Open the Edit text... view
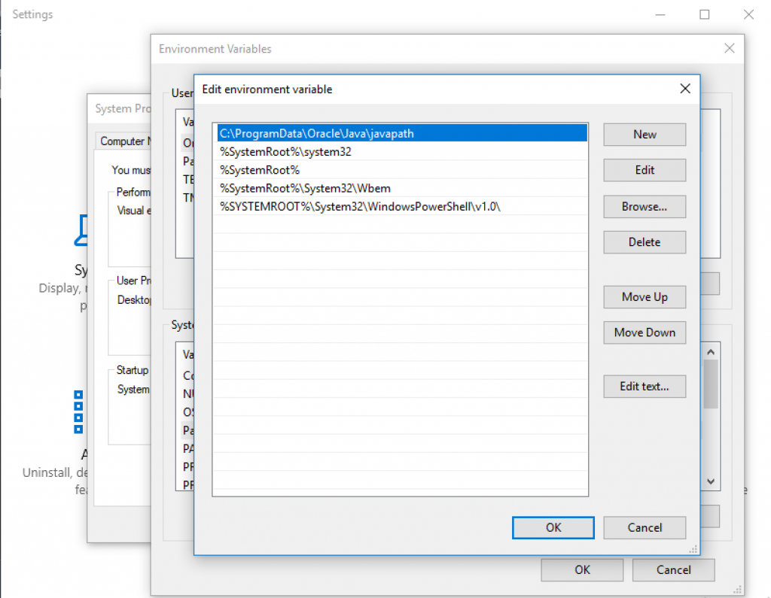Screen dimensions: 771x598 pyautogui.click(x=644, y=386)
